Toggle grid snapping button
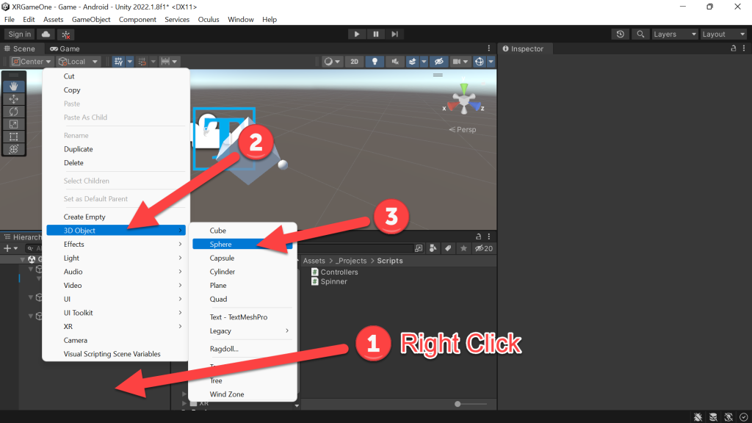This screenshot has height=423, width=752. pyautogui.click(x=142, y=62)
